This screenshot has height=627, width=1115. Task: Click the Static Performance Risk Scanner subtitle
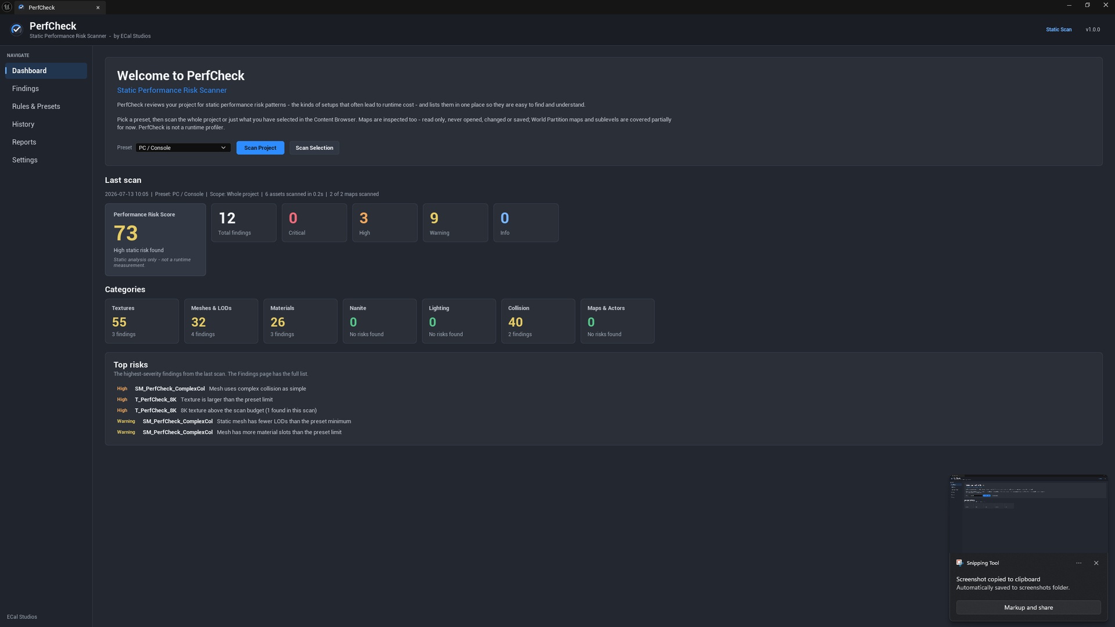172,91
